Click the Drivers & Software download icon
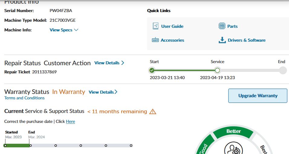 (x=222, y=40)
